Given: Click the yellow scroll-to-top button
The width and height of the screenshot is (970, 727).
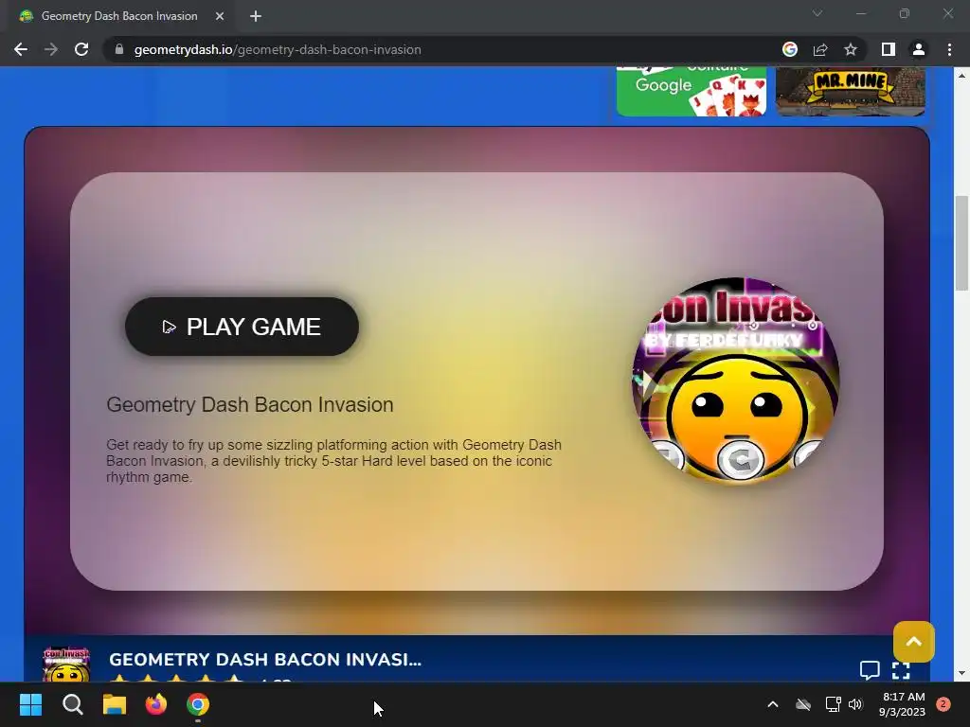Looking at the screenshot, I should pos(914,642).
